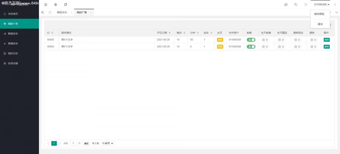This screenshot has width=340, height=154.
Task: Click 查看 button for row 90905
Action: pos(220,40)
